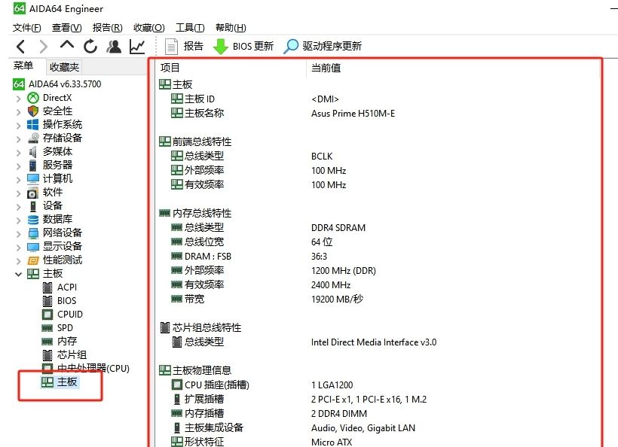The width and height of the screenshot is (618, 447).
Task: Open the 收藏(O) menu
Action: 149,28
